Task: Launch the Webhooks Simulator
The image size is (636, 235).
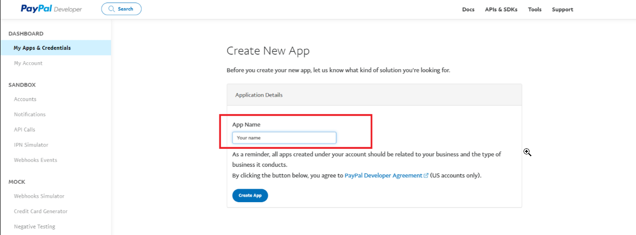Action: point(39,196)
